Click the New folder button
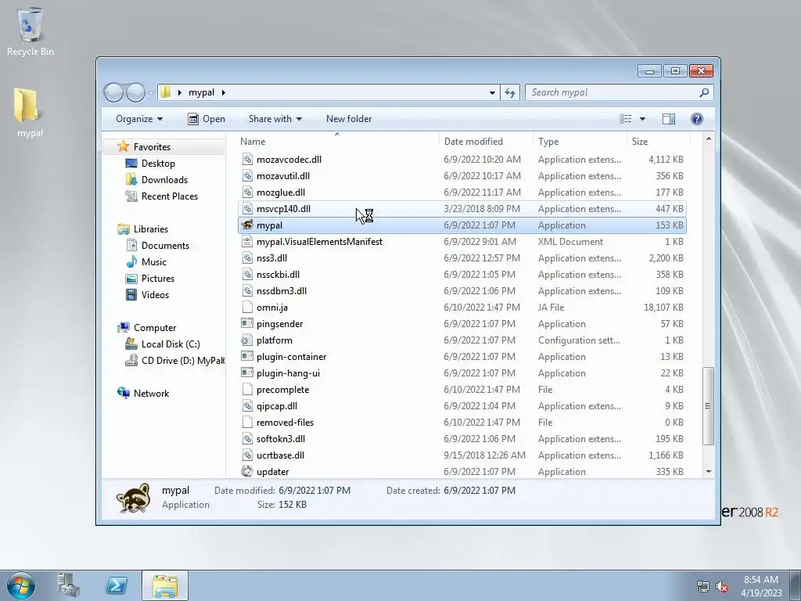 pyautogui.click(x=349, y=119)
